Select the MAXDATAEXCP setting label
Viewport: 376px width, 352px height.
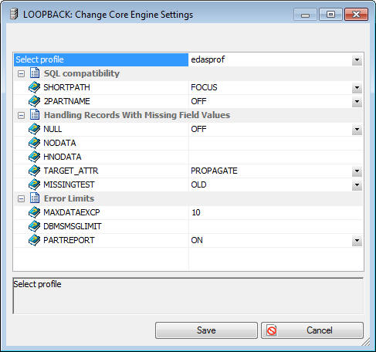pos(72,212)
